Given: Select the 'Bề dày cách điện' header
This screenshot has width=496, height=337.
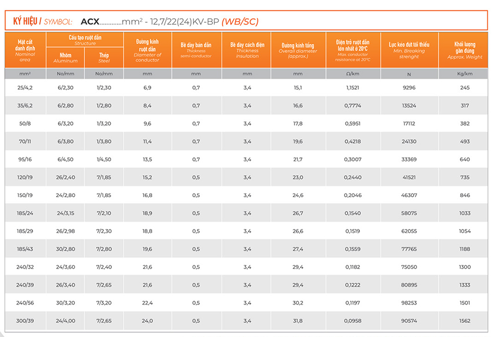Looking at the screenshot, I should click(x=247, y=50).
